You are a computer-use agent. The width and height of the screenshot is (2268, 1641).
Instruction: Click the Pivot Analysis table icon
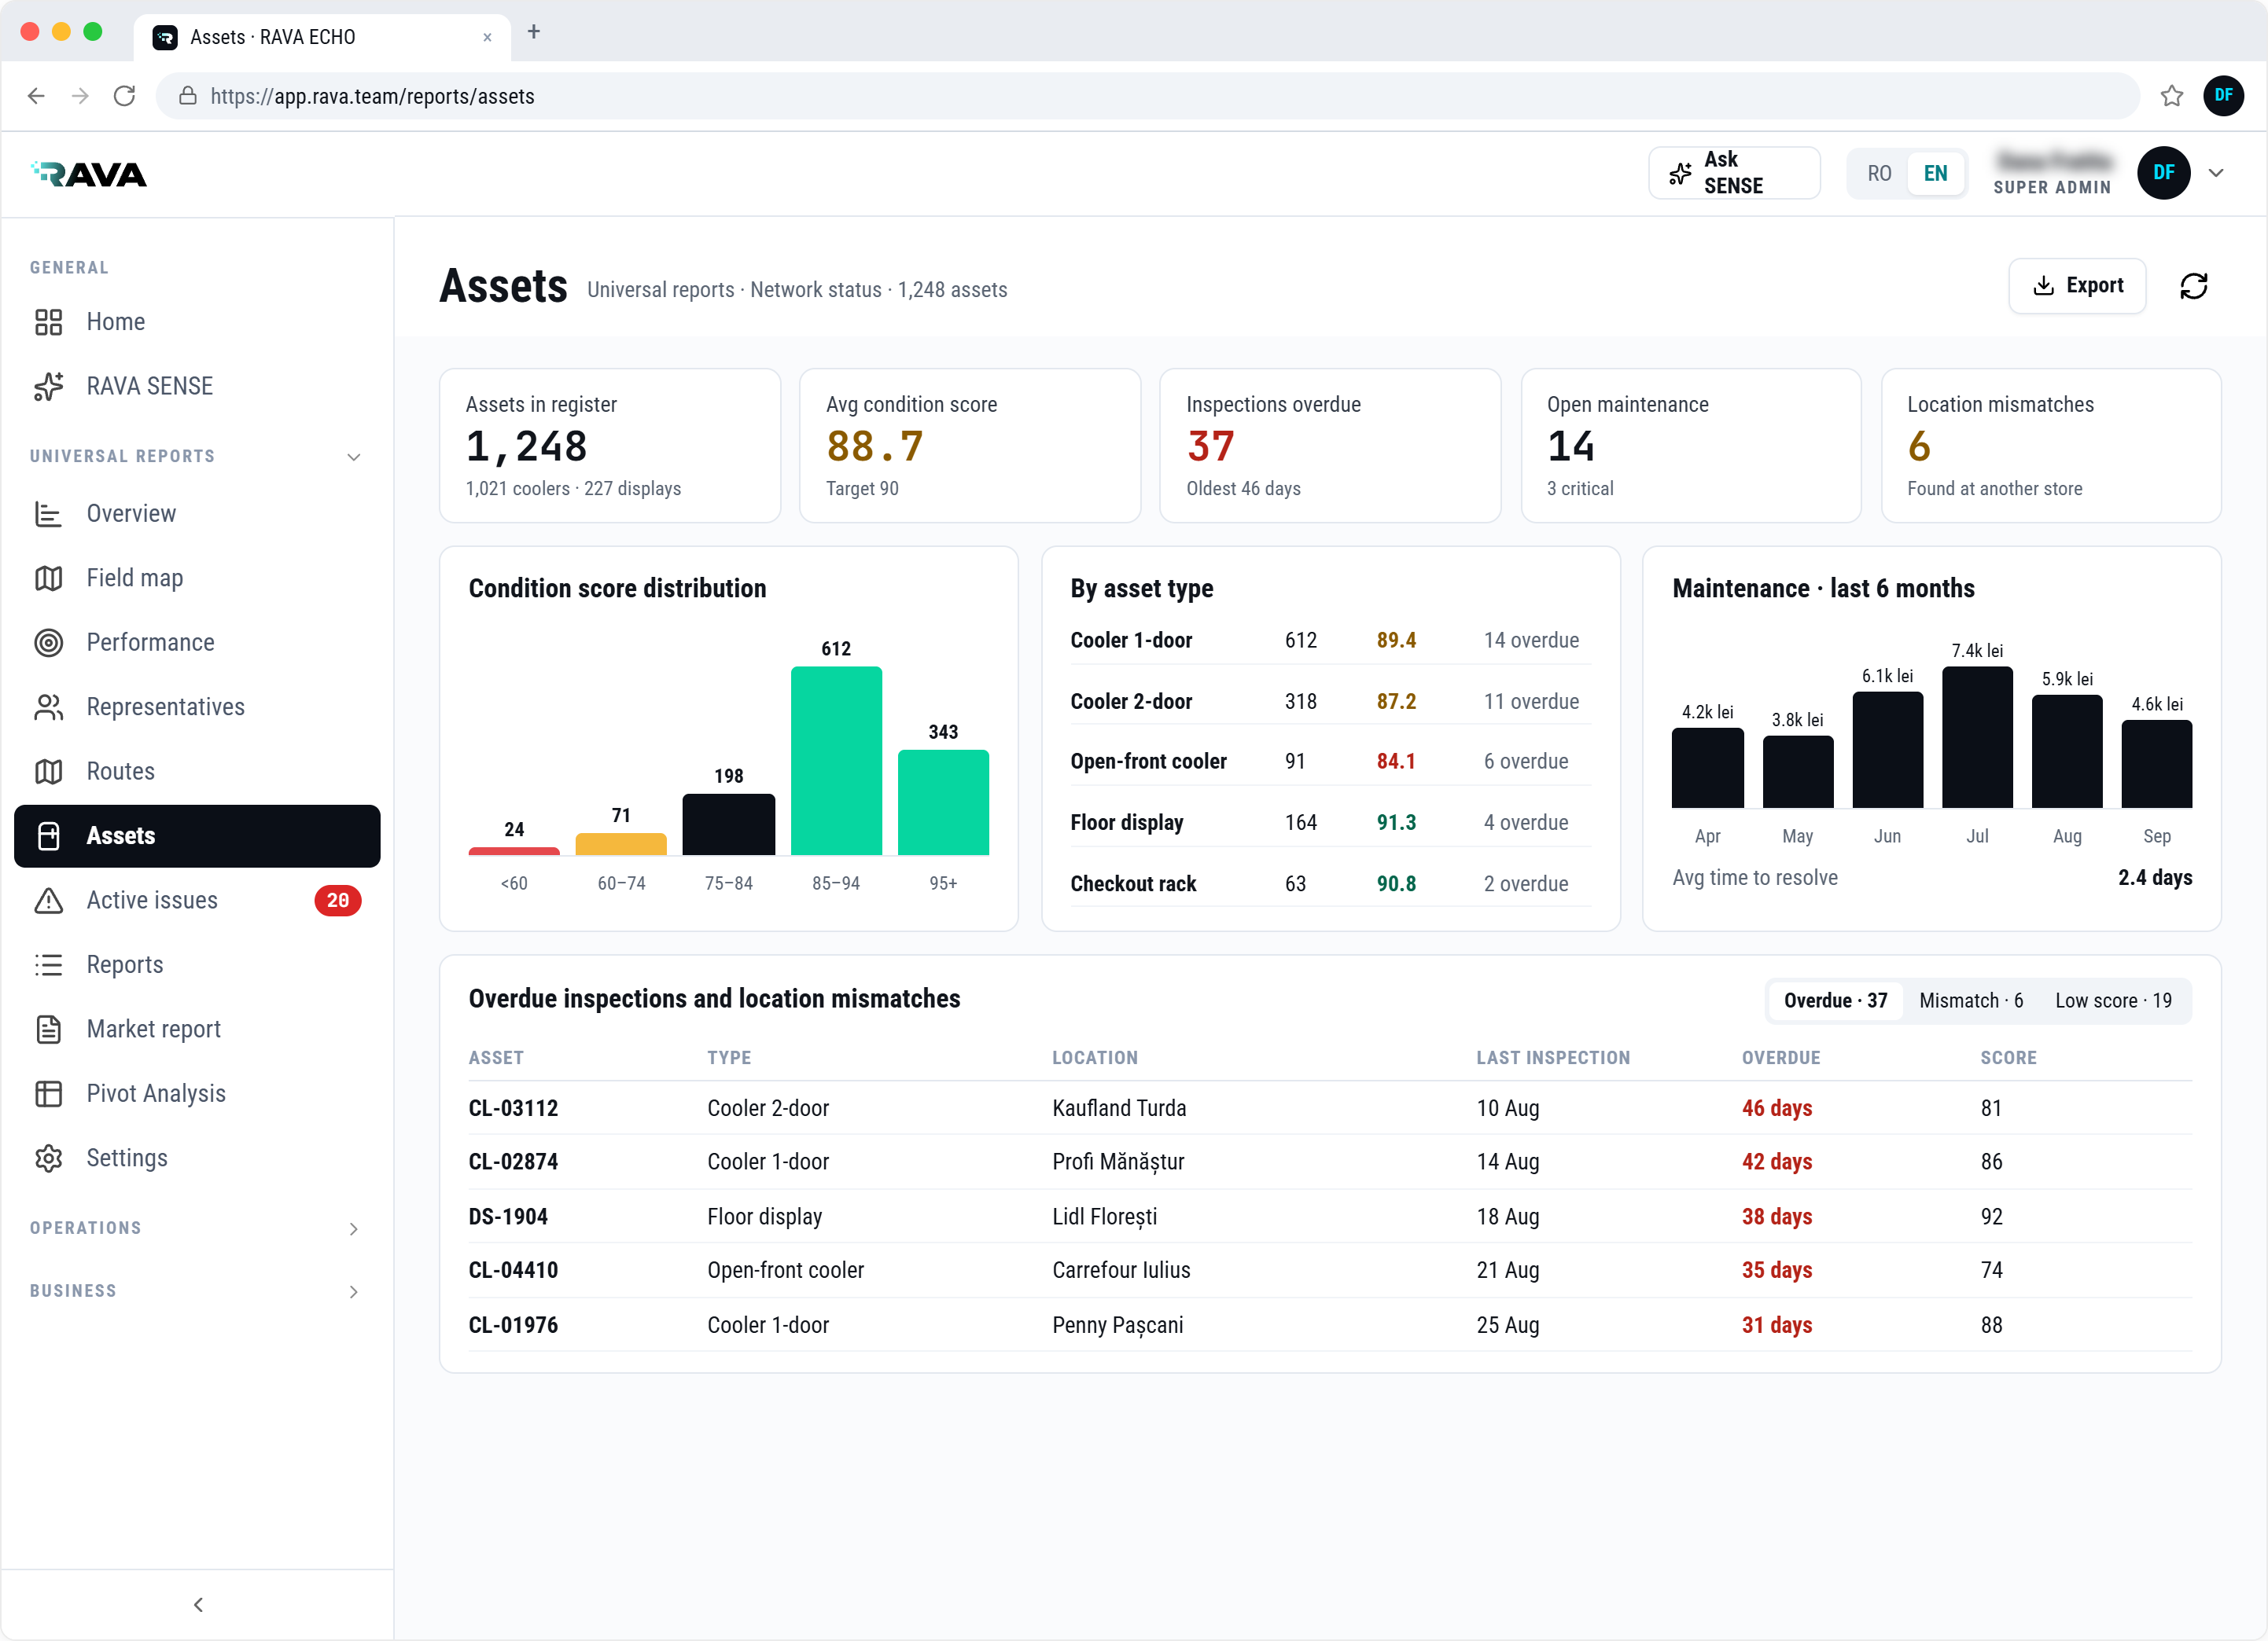tap(48, 1093)
